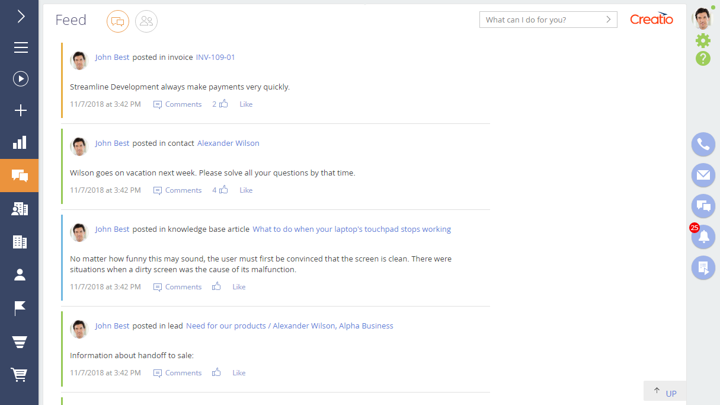
Task: Open the email envelope panel
Action: (x=703, y=175)
